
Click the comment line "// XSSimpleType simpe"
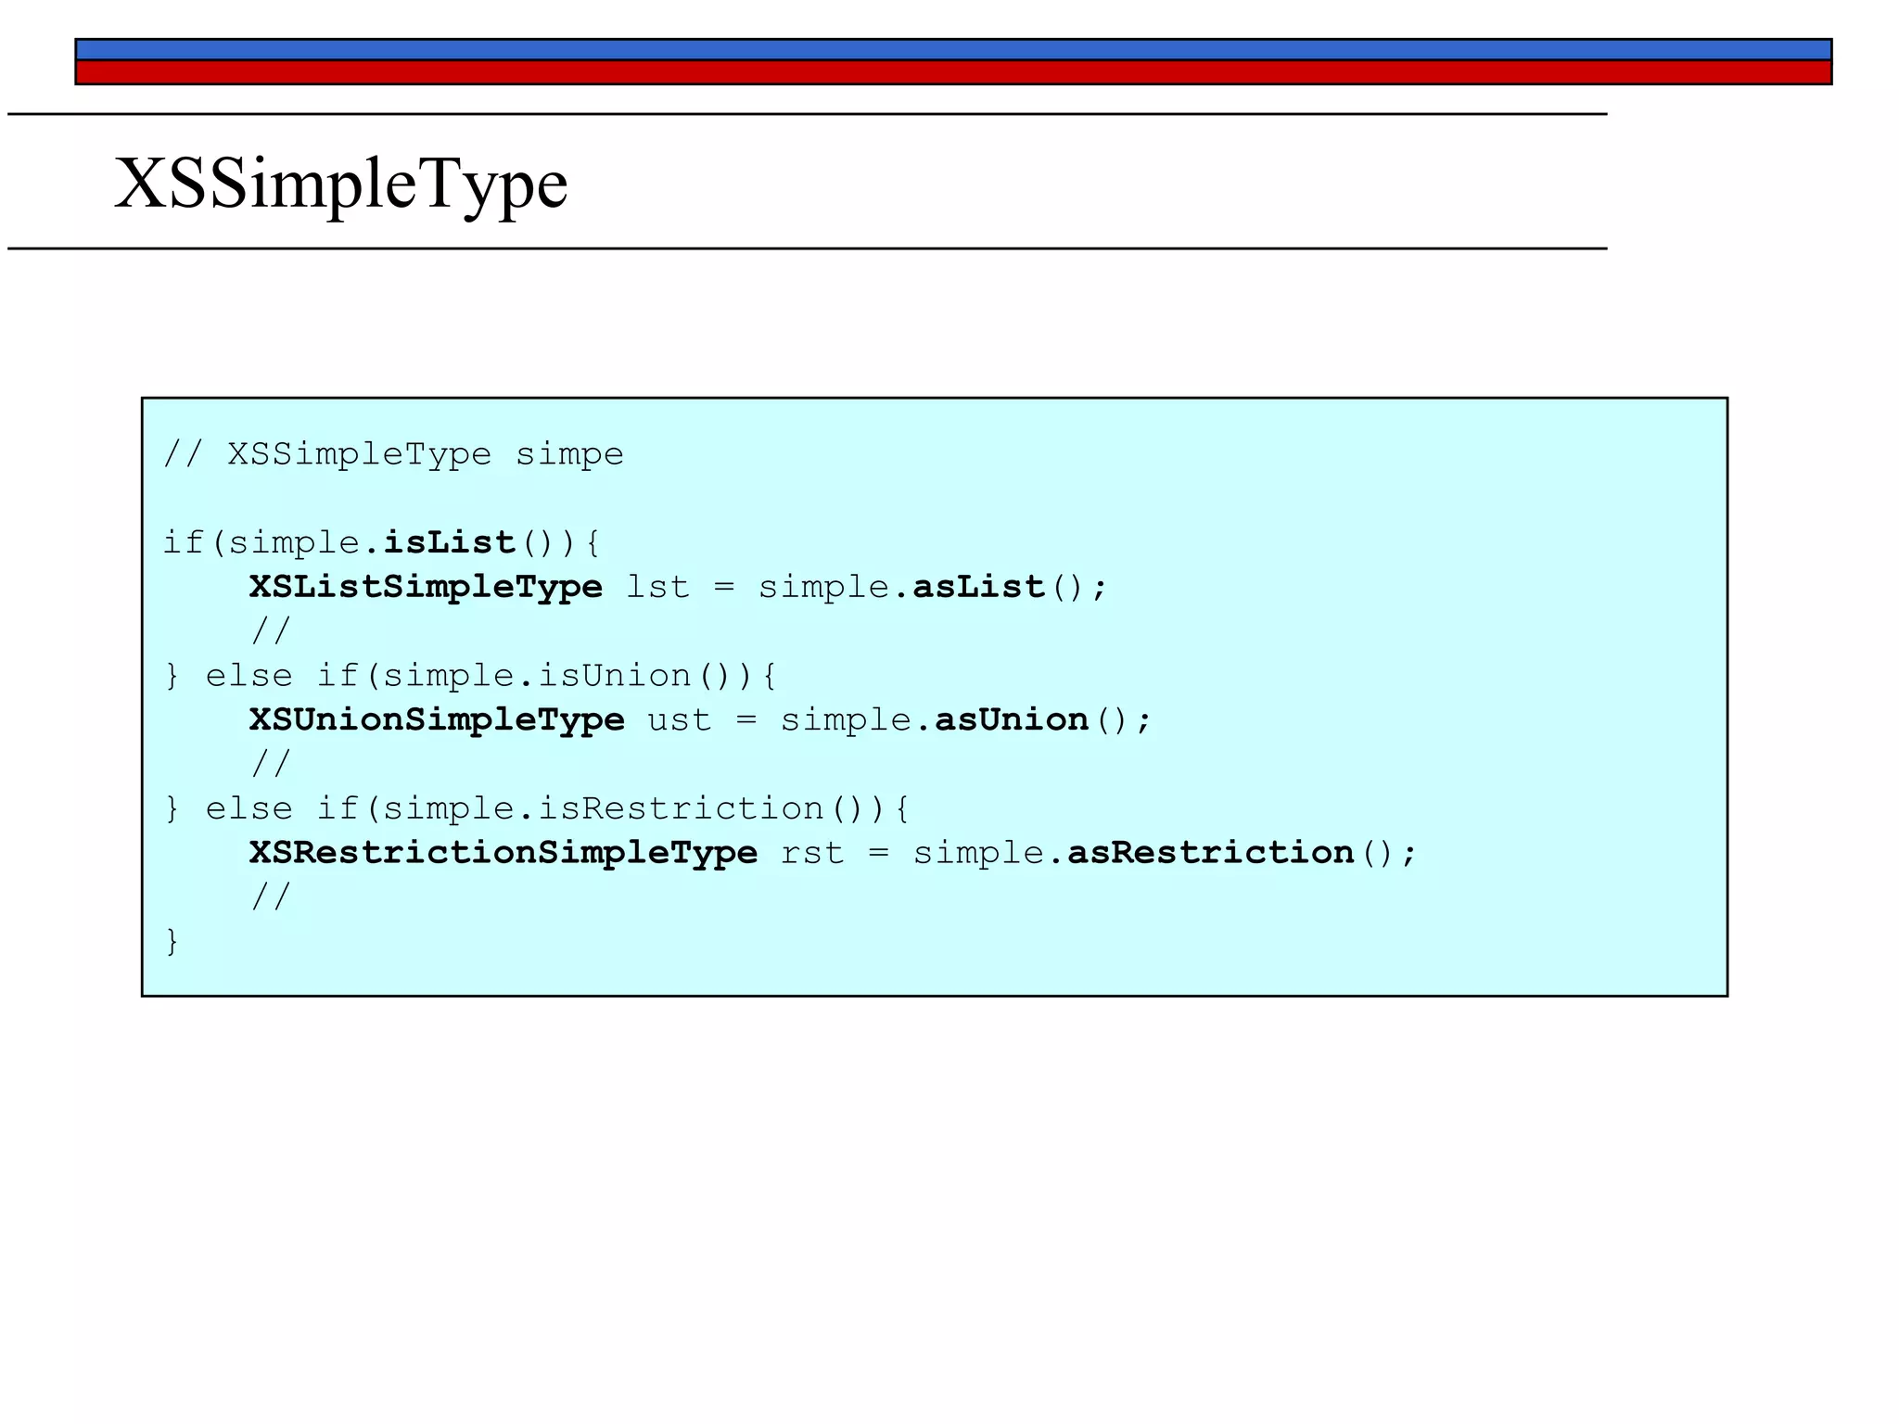(x=393, y=454)
